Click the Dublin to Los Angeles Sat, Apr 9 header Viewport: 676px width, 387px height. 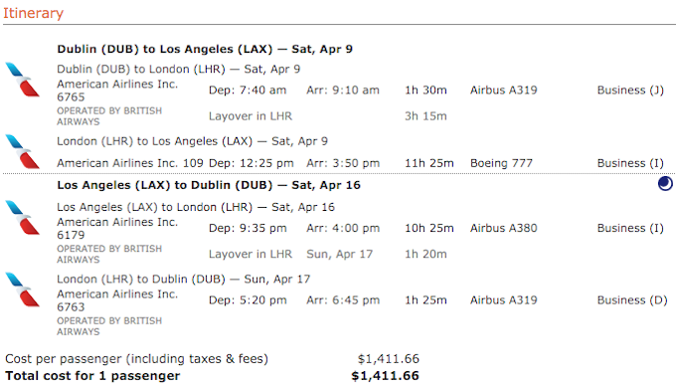[x=205, y=49]
